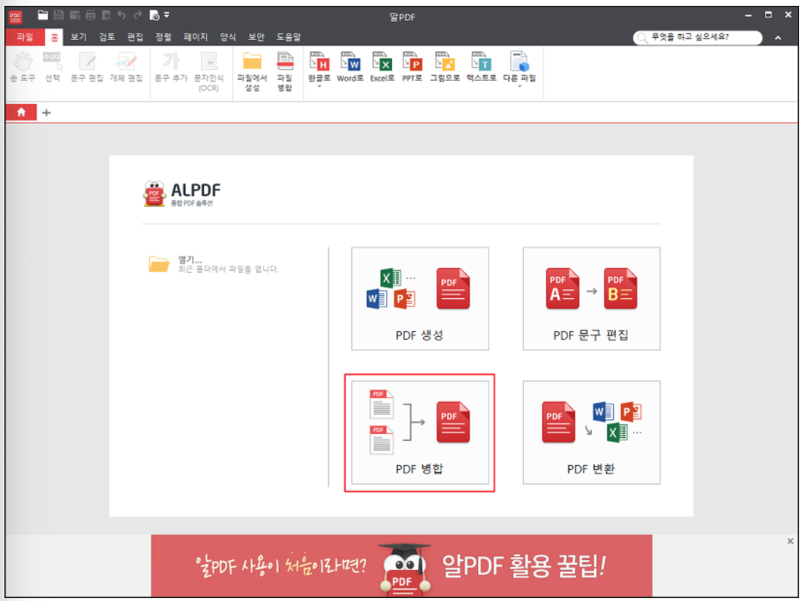The image size is (802, 601).
Task: Open the 파일 menu tab
Action: [24, 37]
